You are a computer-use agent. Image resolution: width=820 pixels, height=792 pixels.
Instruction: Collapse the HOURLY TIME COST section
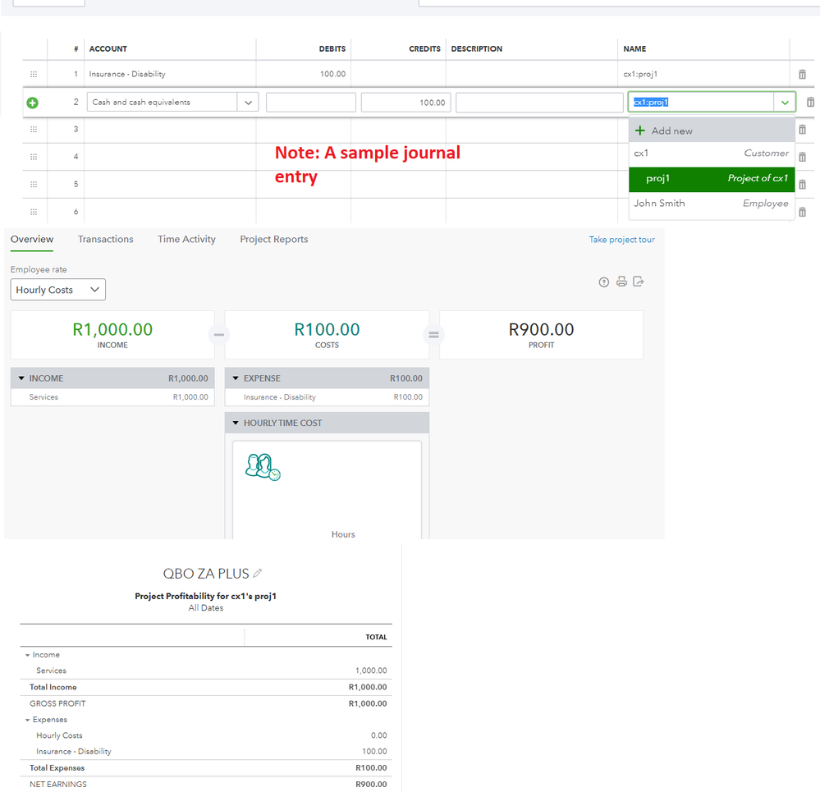[x=236, y=423]
